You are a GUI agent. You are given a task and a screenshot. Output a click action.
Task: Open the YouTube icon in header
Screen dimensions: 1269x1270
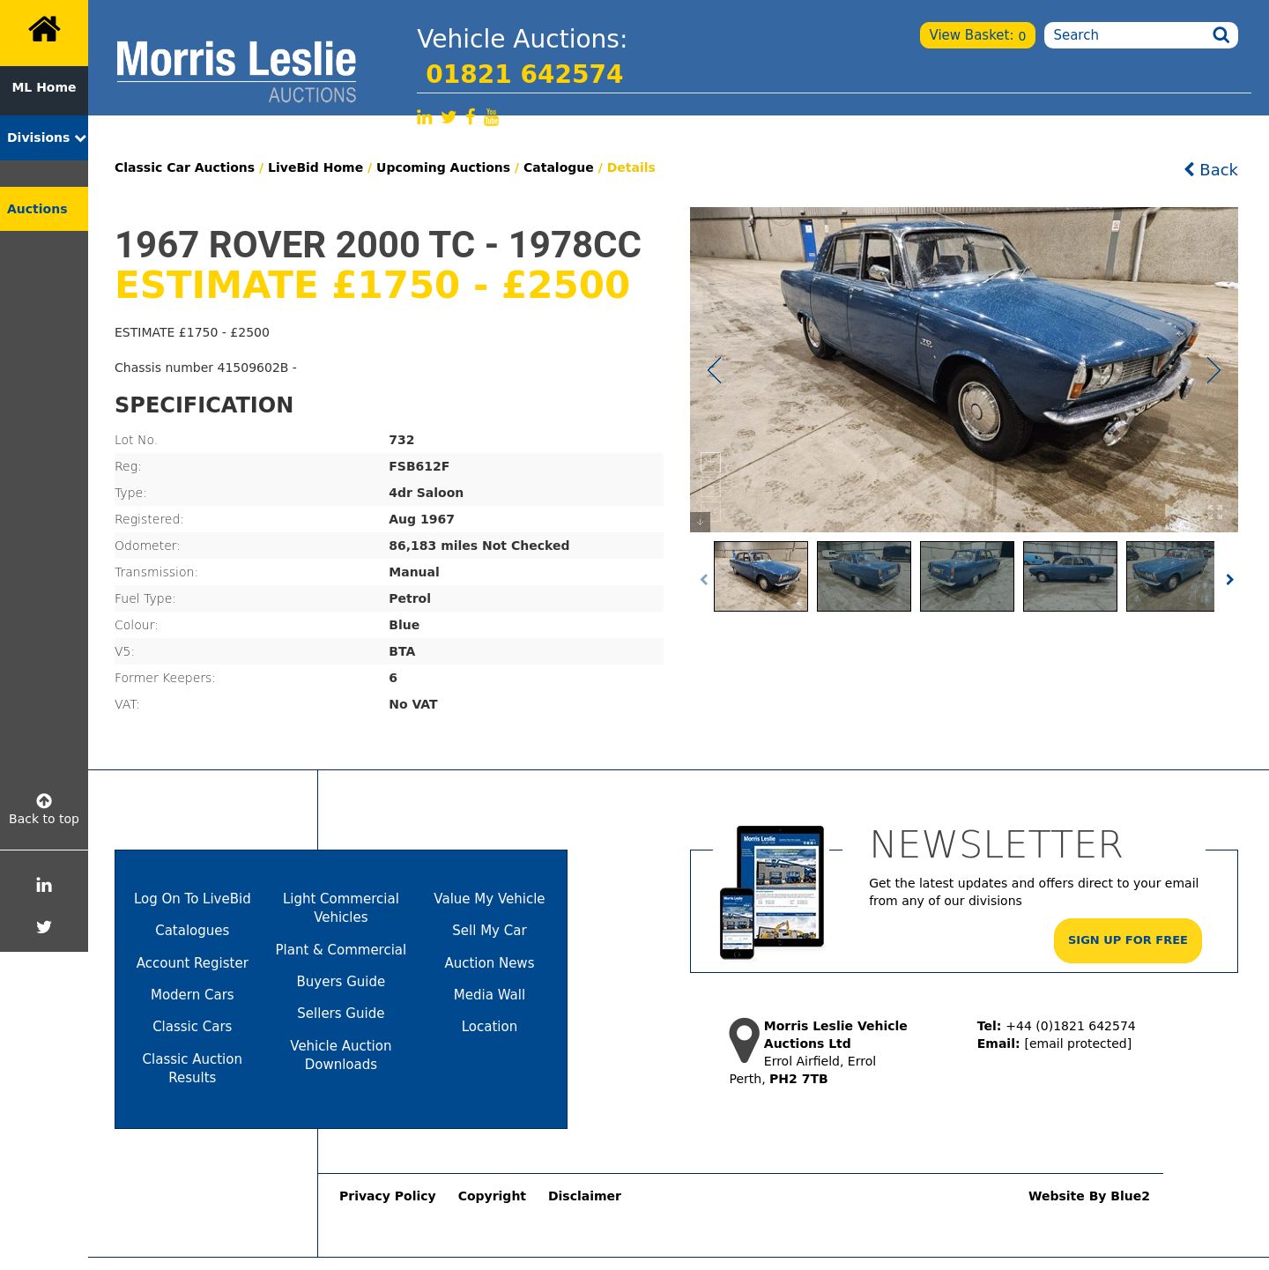tap(492, 117)
